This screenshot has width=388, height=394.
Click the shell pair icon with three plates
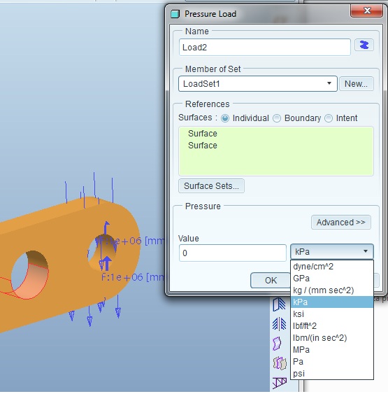pyautogui.click(x=280, y=363)
